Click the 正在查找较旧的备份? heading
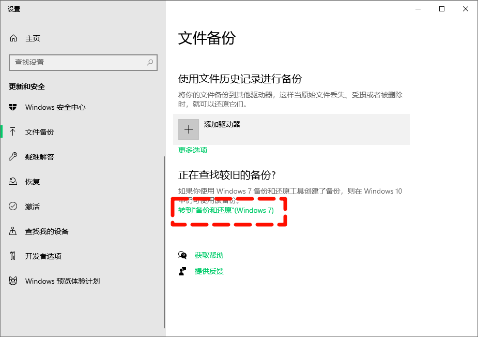 click(227, 175)
